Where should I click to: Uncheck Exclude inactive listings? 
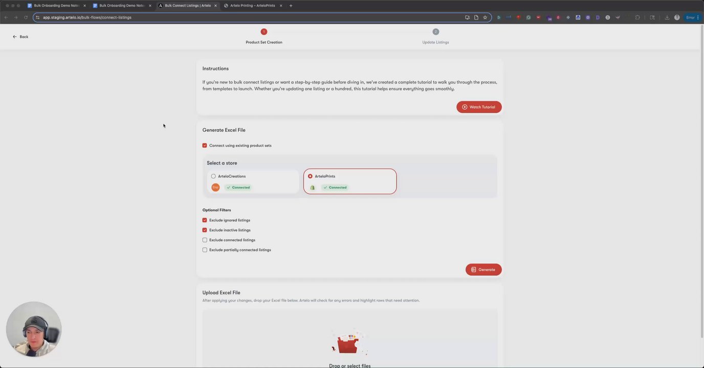[x=205, y=230]
